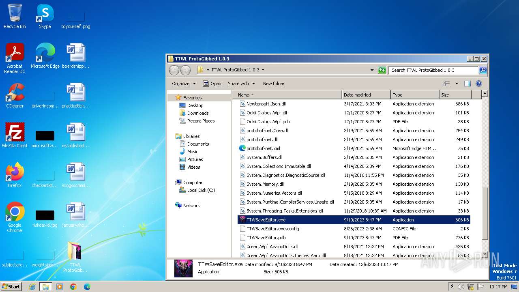Click the Explorer Back navigation button
Viewport: 519px width, 292px height.
(x=174, y=70)
